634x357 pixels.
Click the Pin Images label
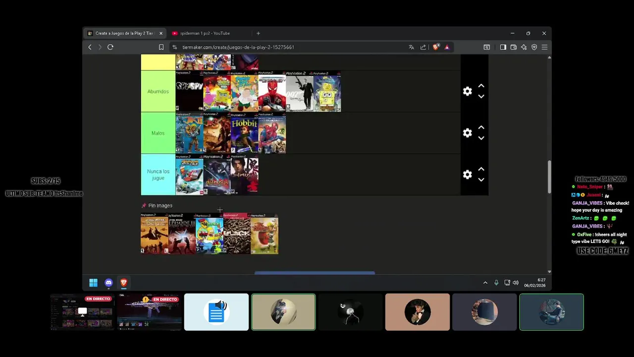coord(160,205)
